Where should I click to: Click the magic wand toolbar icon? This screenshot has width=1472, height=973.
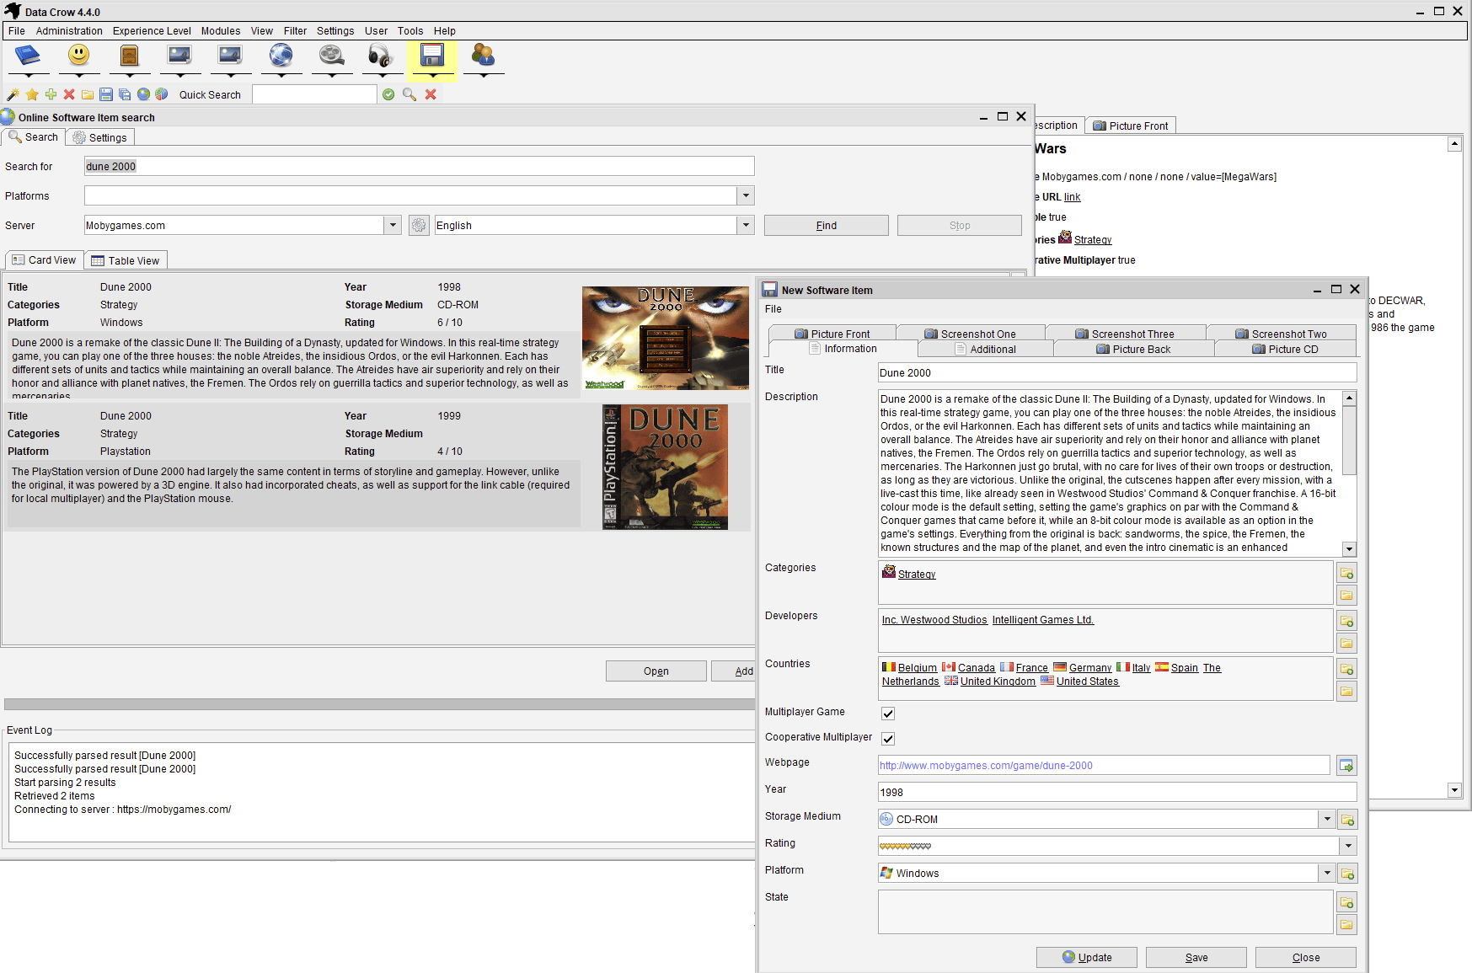tap(13, 94)
